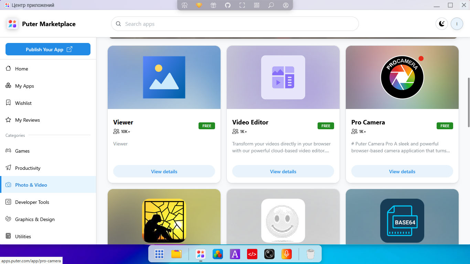
Task: Open the camera app in the dock
Action: 269,254
